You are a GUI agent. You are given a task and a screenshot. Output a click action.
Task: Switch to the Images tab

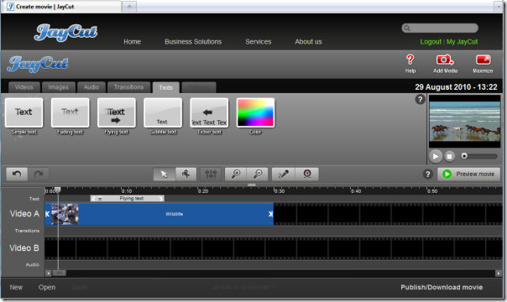pyautogui.click(x=59, y=87)
